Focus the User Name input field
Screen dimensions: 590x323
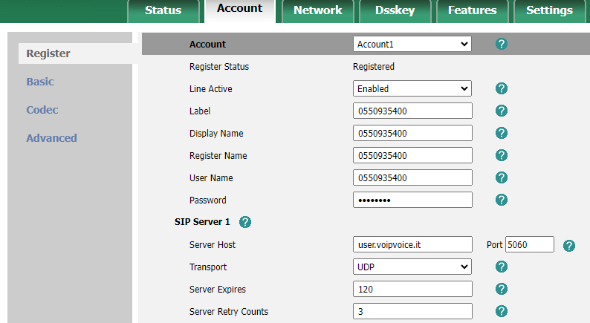point(412,177)
